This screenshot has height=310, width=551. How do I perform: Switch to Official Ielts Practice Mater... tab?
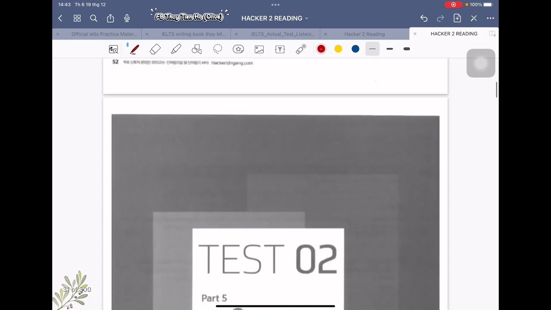tap(105, 34)
